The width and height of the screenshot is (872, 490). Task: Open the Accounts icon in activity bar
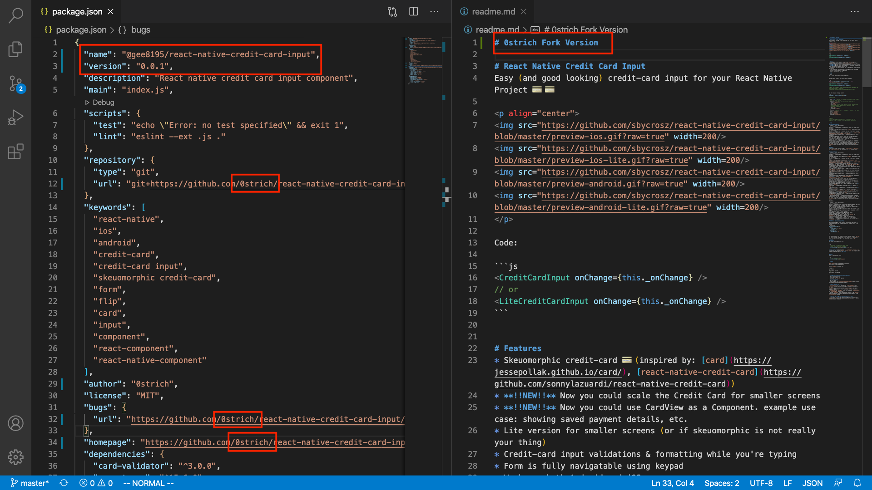(15, 423)
